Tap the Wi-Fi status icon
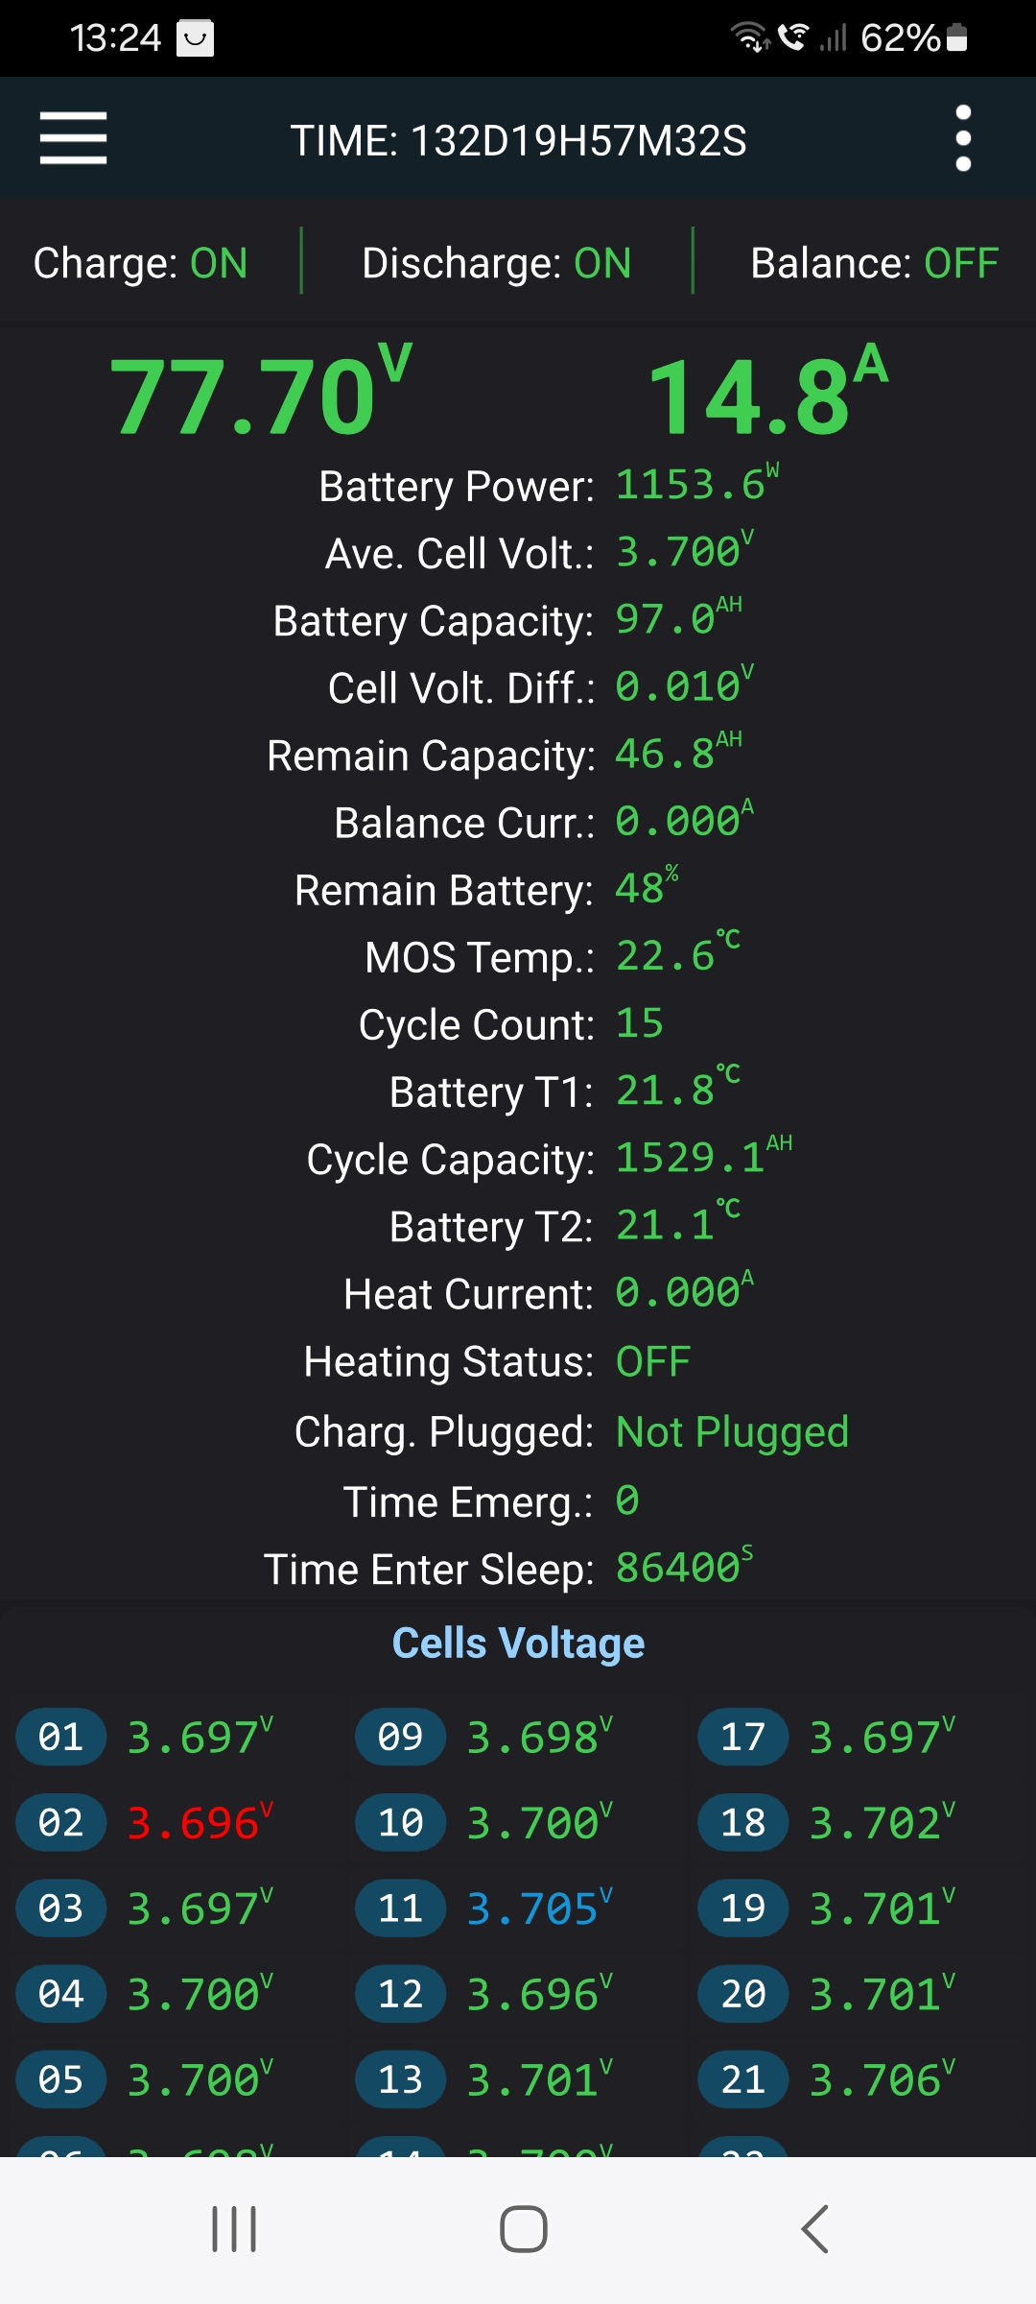Screen dimensions: 1036x2304 pos(749,38)
